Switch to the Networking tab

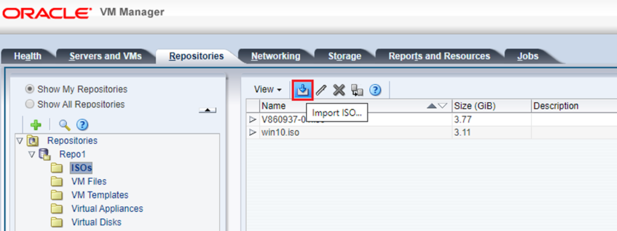[275, 56]
